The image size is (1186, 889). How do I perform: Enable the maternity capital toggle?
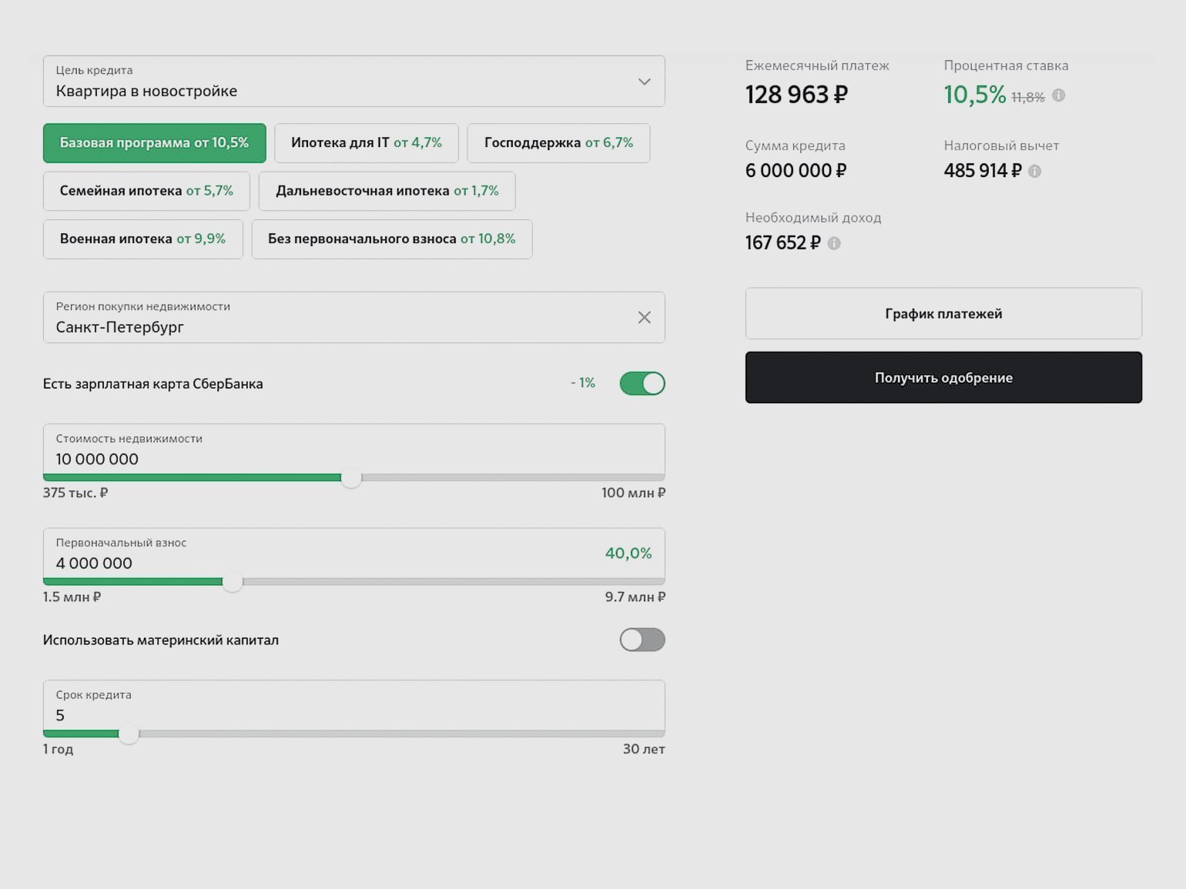pos(642,640)
